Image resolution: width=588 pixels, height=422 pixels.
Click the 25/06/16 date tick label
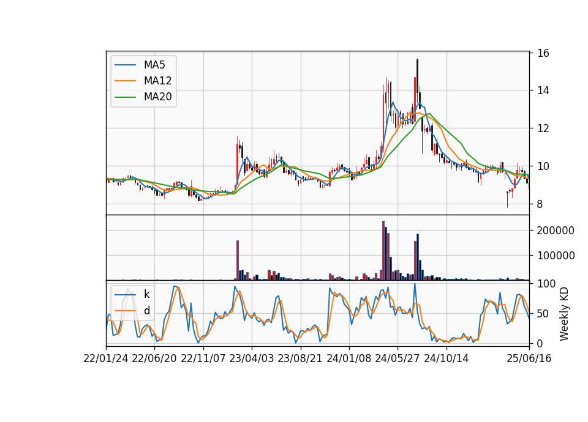[x=529, y=358]
